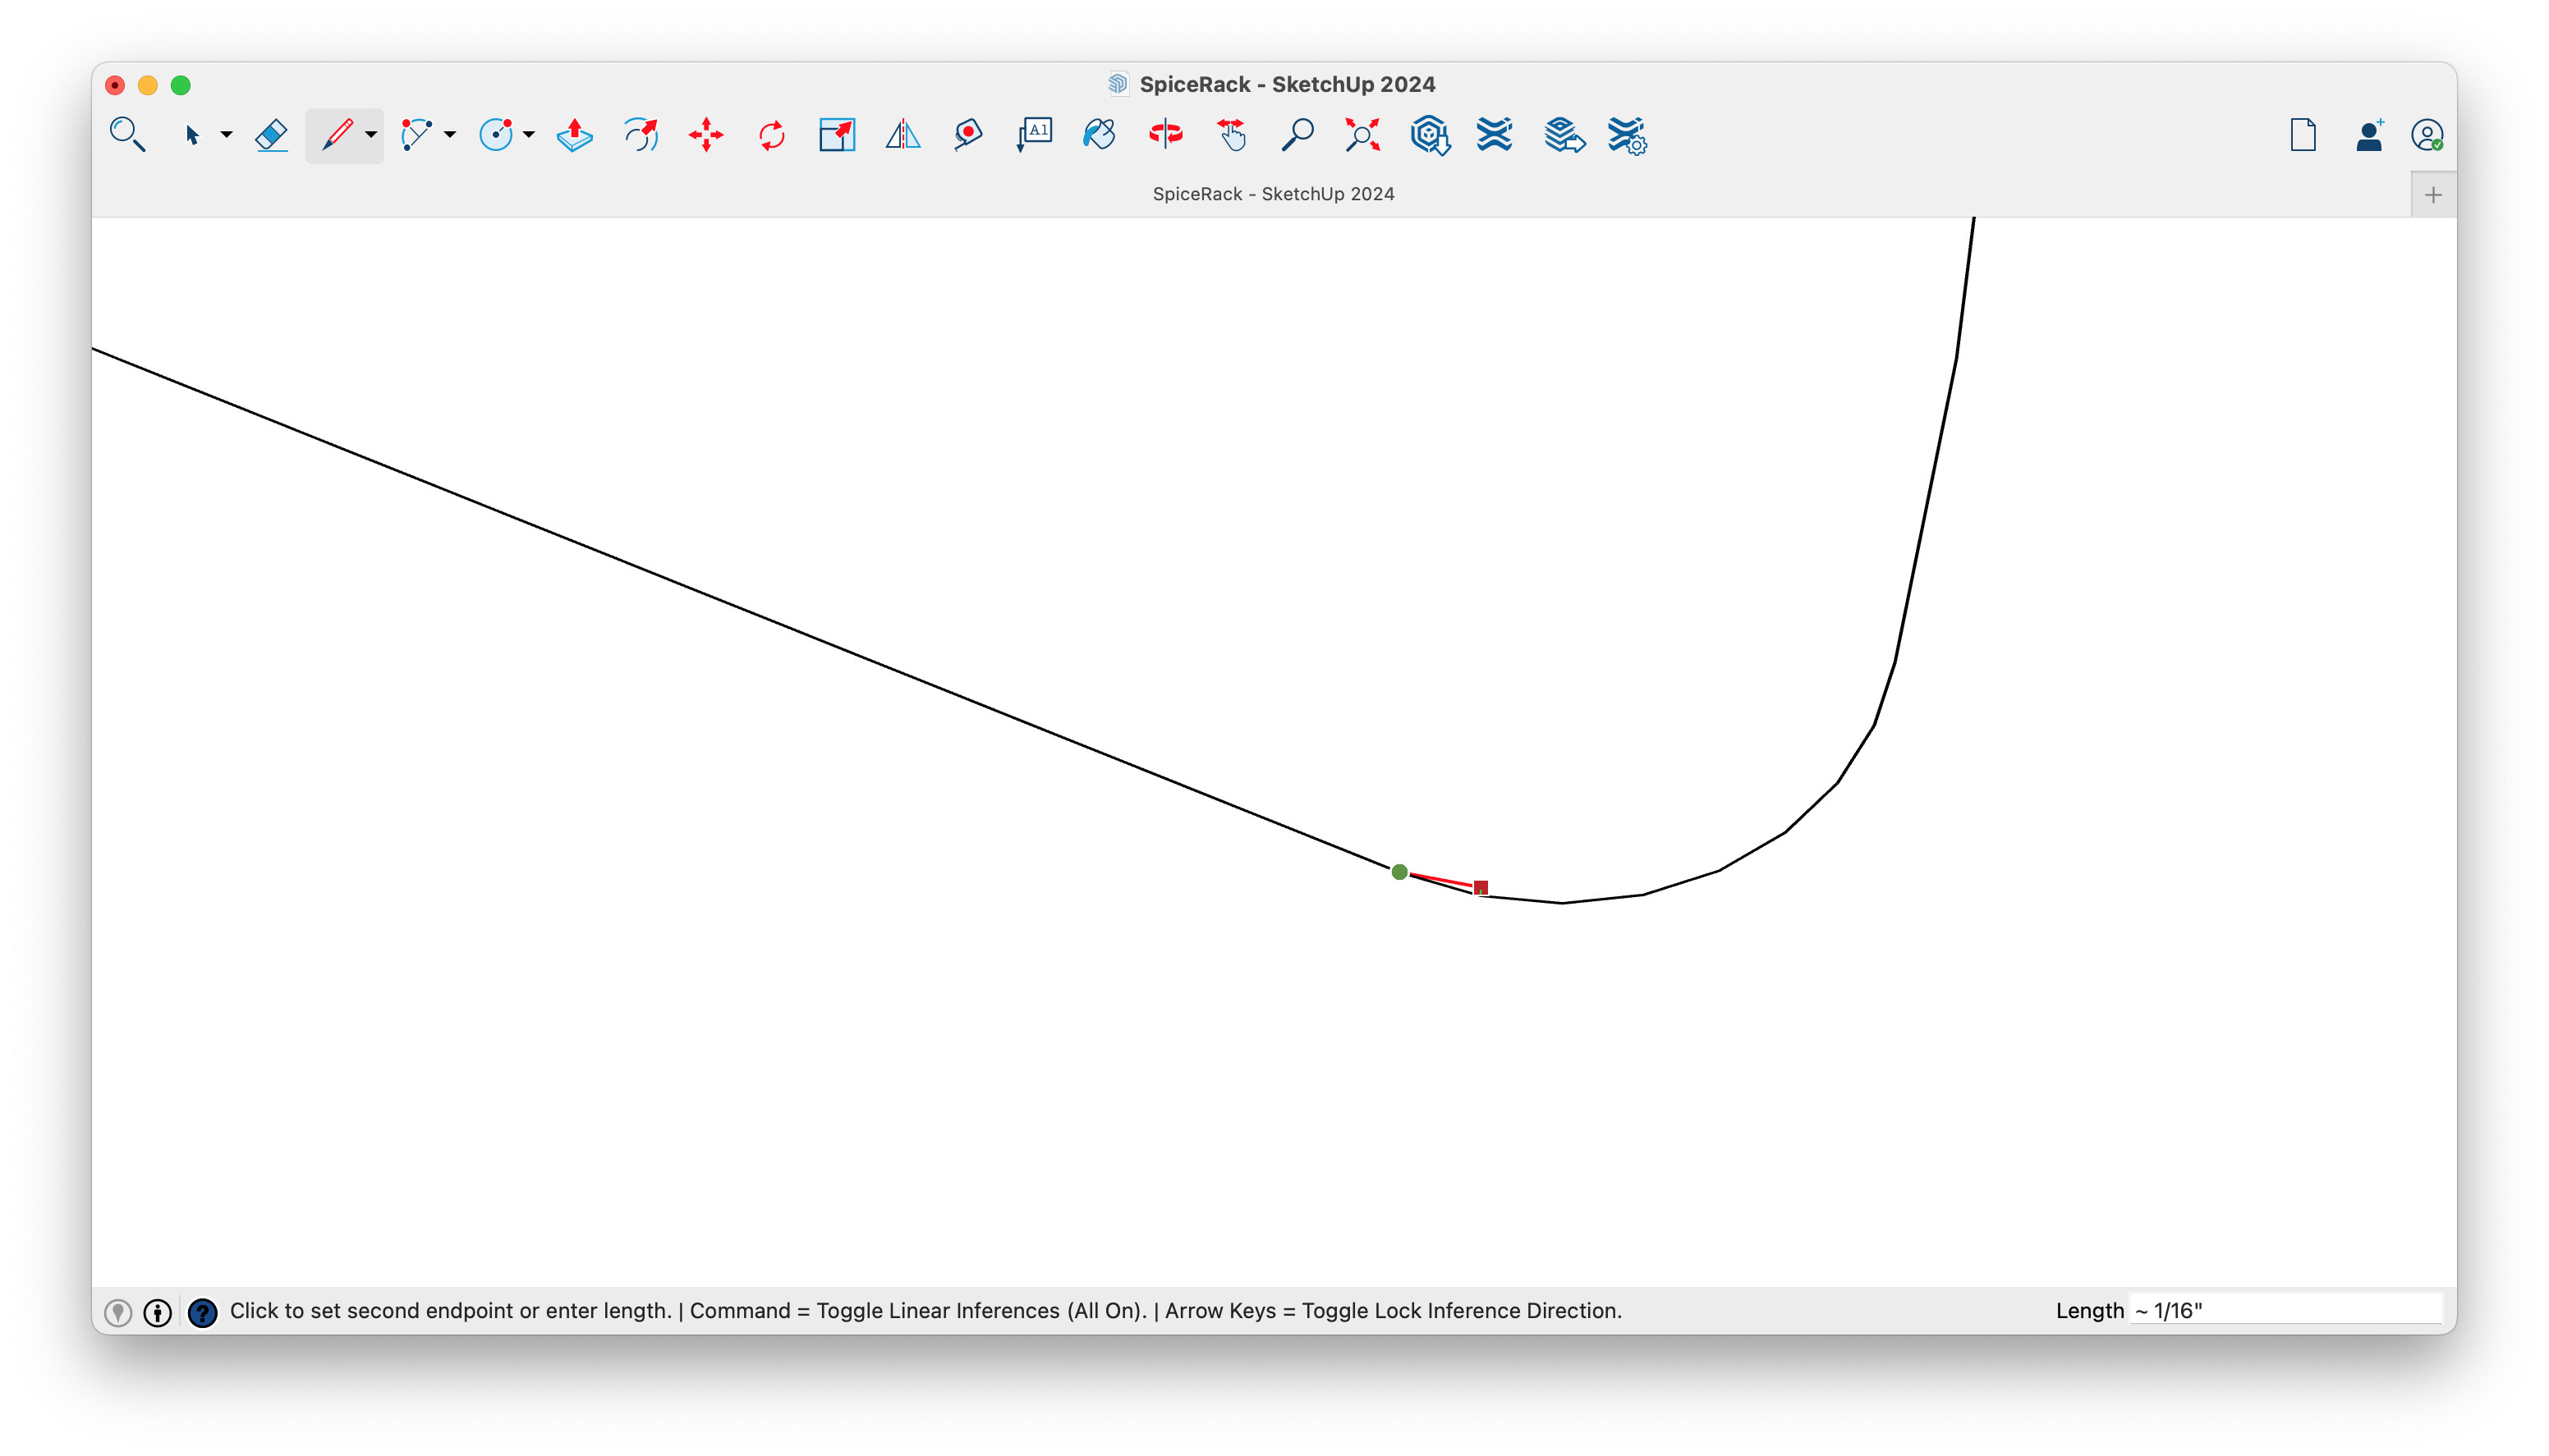Viewport: 2549px width, 1456px height.
Task: Toggle geo-location status icon in status bar
Action: (x=118, y=1312)
